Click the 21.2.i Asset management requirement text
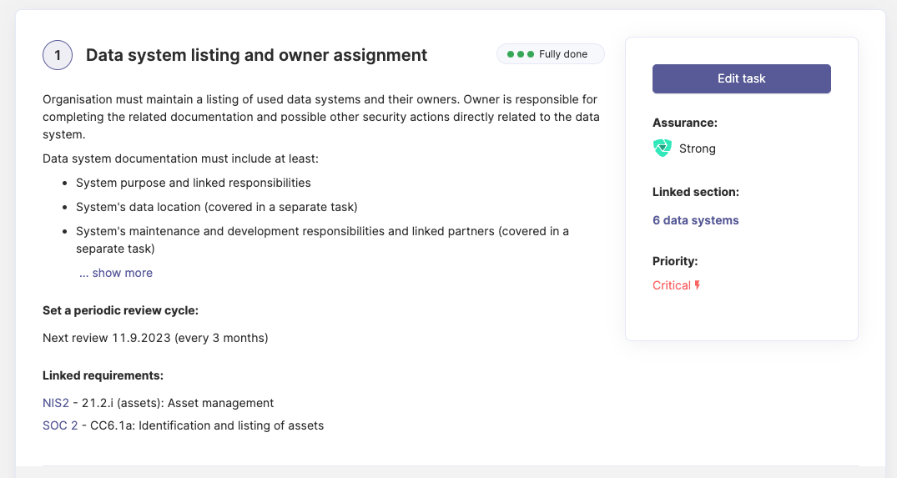This screenshot has width=897, height=478. click(x=178, y=403)
